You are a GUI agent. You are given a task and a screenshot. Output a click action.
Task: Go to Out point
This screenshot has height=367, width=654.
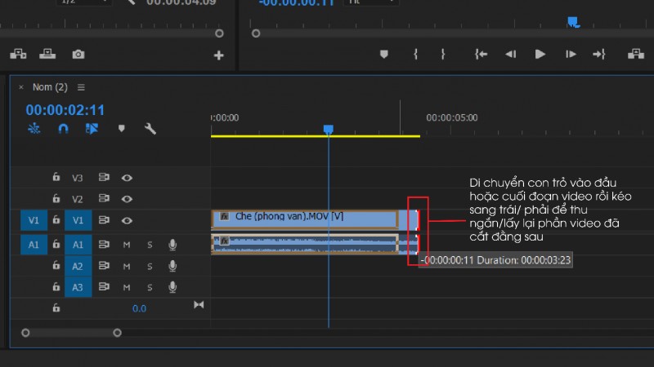pyautogui.click(x=599, y=54)
